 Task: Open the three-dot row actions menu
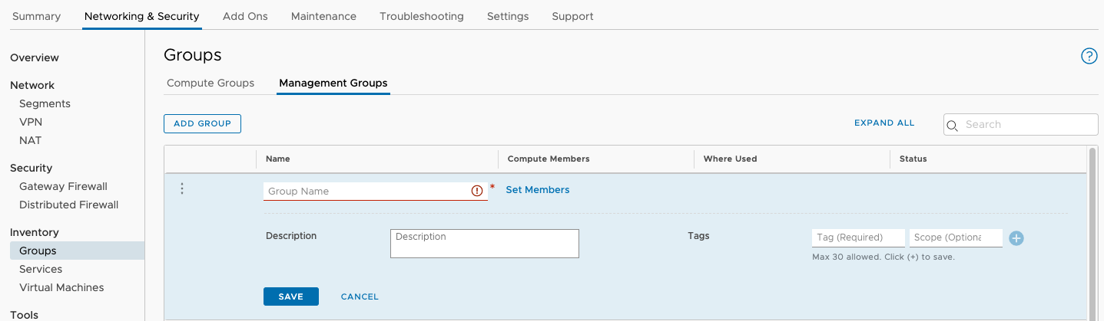click(182, 188)
